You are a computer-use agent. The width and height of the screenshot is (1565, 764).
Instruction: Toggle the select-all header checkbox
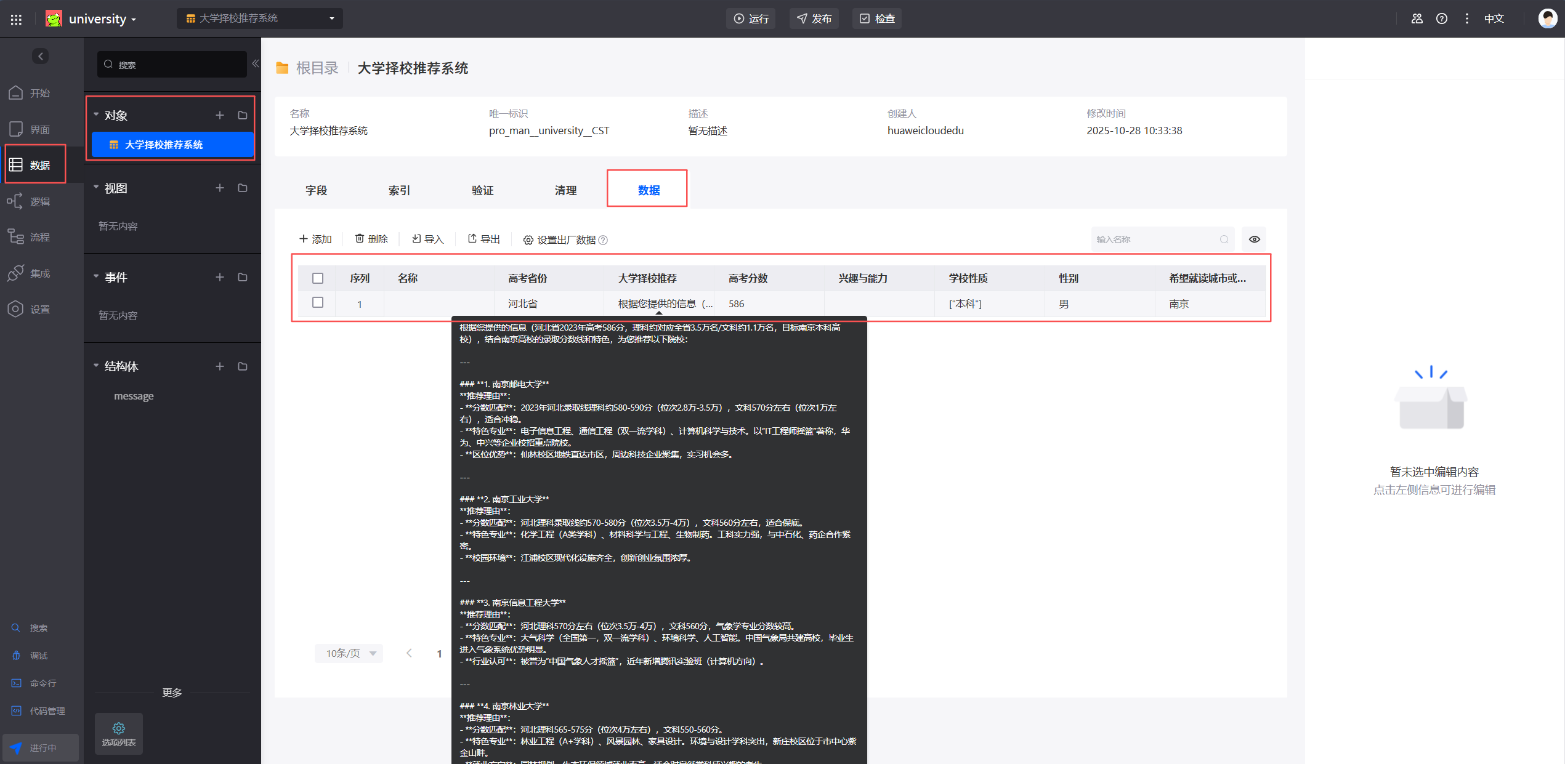tap(318, 278)
